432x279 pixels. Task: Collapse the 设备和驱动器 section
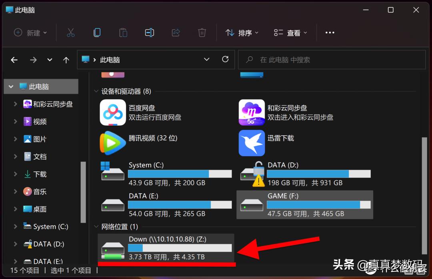tap(97, 91)
